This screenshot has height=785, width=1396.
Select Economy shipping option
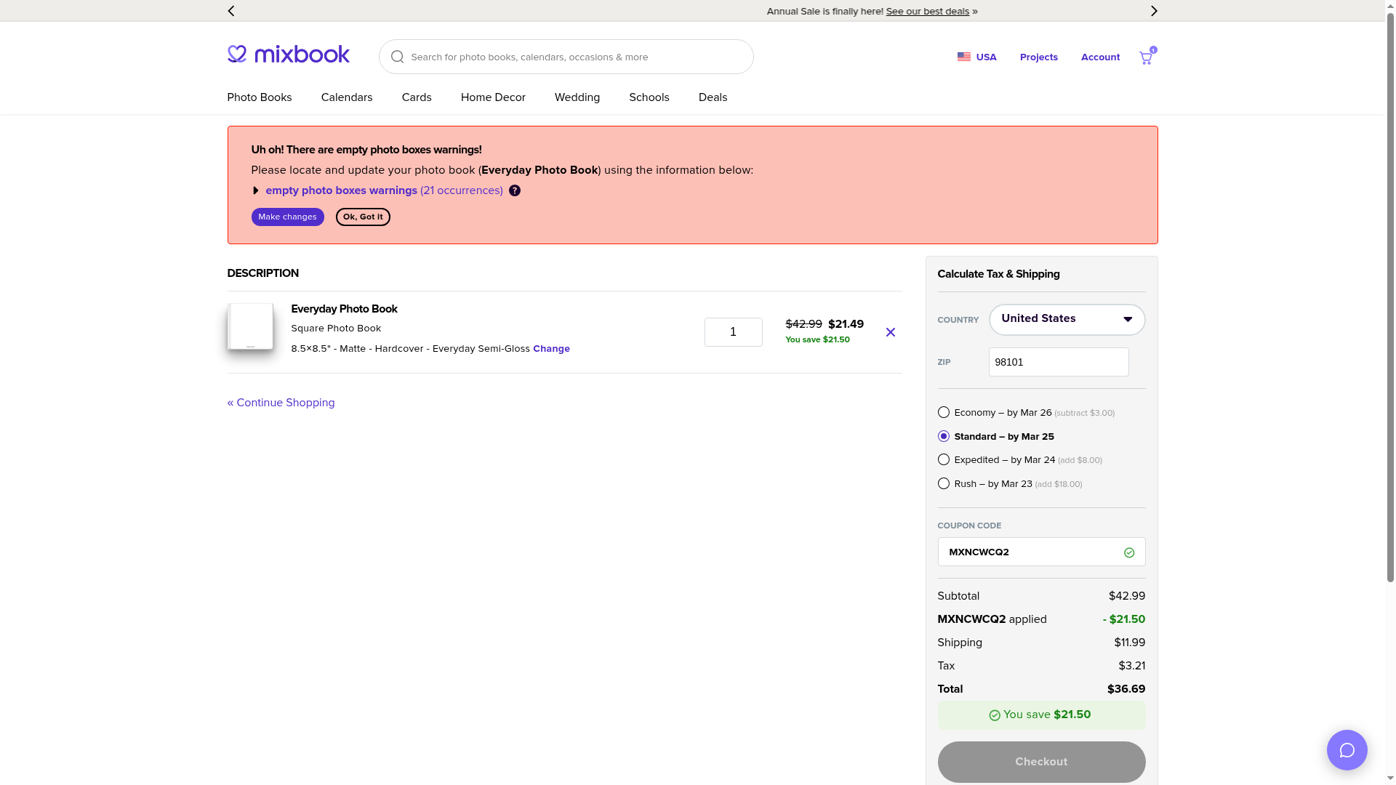(944, 412)
